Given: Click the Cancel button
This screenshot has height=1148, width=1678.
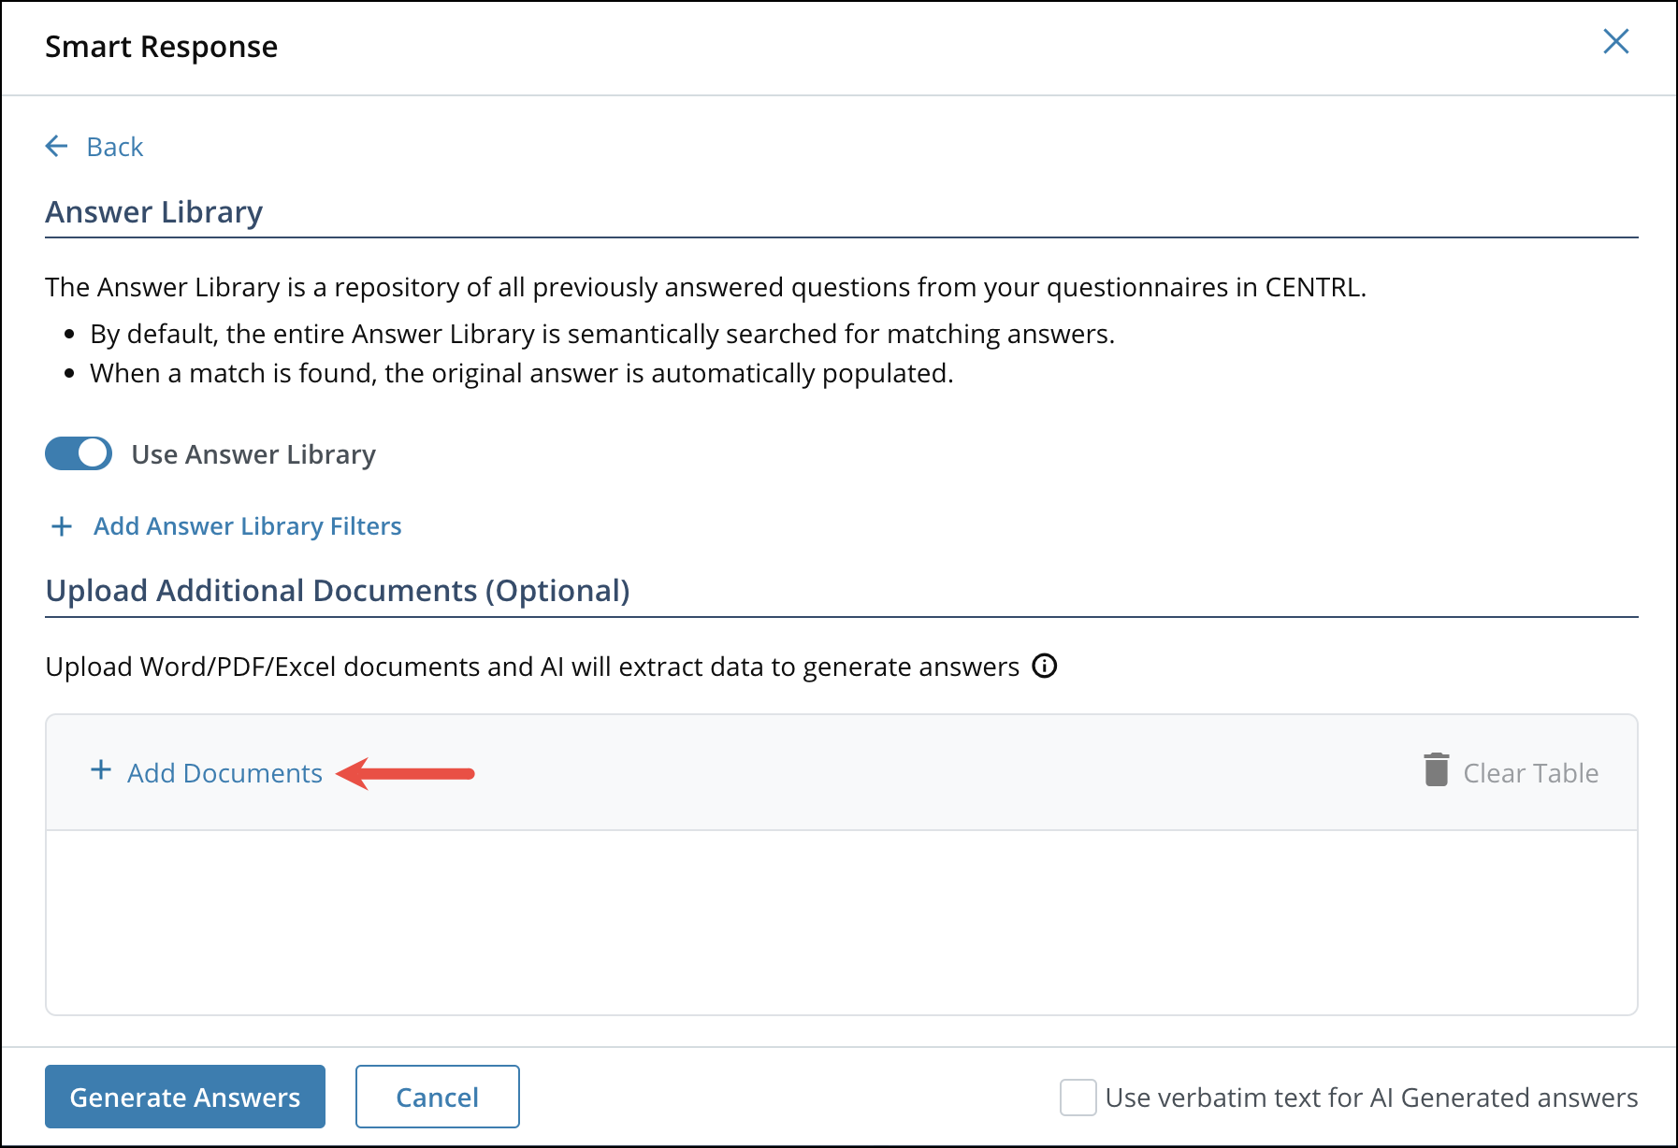Looking at the screenshot, I should [436, 1097].
